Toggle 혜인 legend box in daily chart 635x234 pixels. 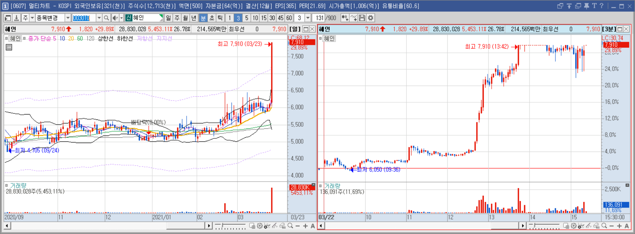pos(15,39)
